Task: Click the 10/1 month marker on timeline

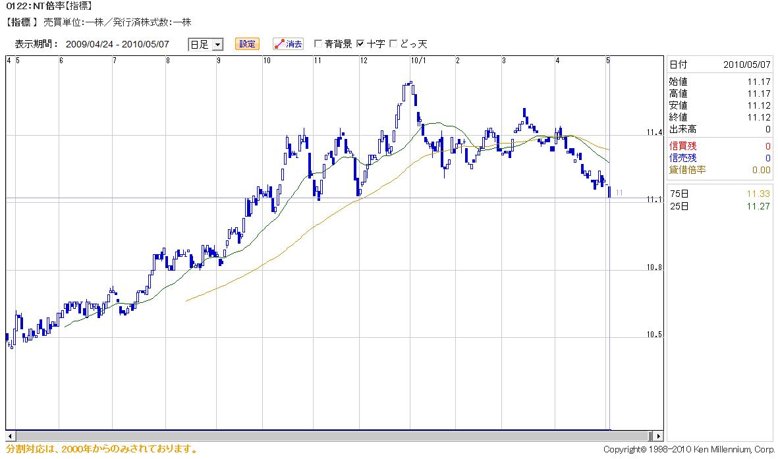Action: (418, 61)
